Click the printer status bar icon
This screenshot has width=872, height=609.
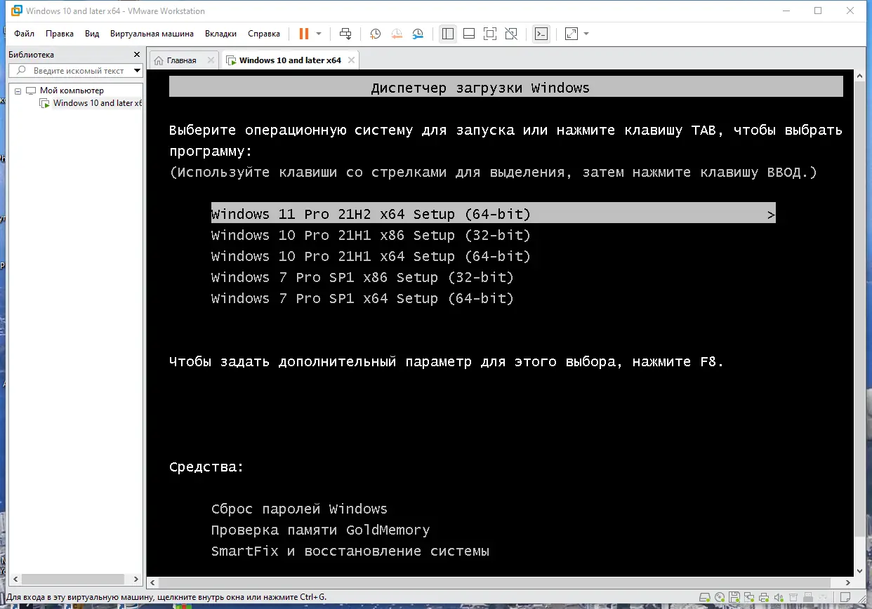pyautogui.click(x=764, y=597)
